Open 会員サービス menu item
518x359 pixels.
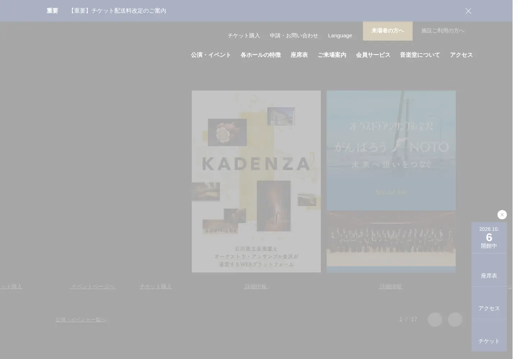tap(373, 55)
